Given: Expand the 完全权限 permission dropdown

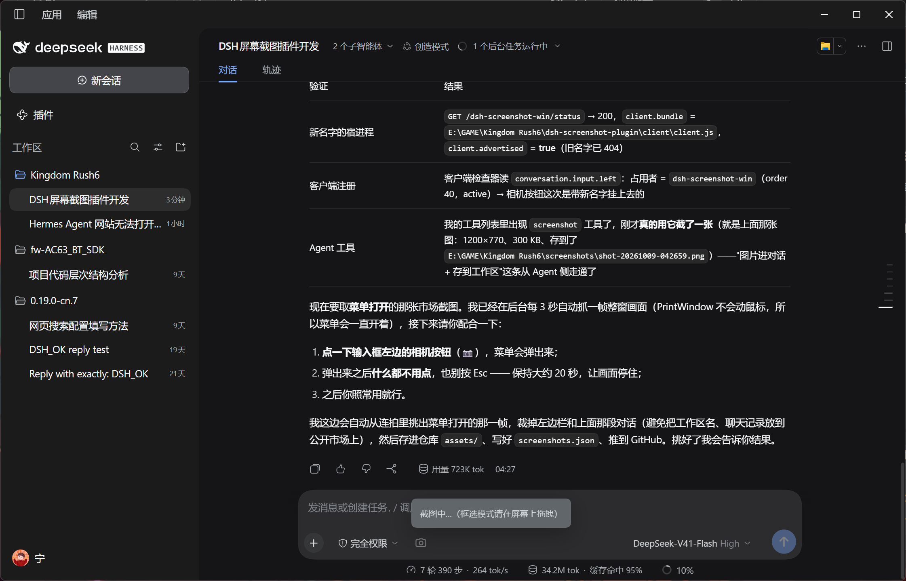Looking at the screenshot, I should [368, 543].
